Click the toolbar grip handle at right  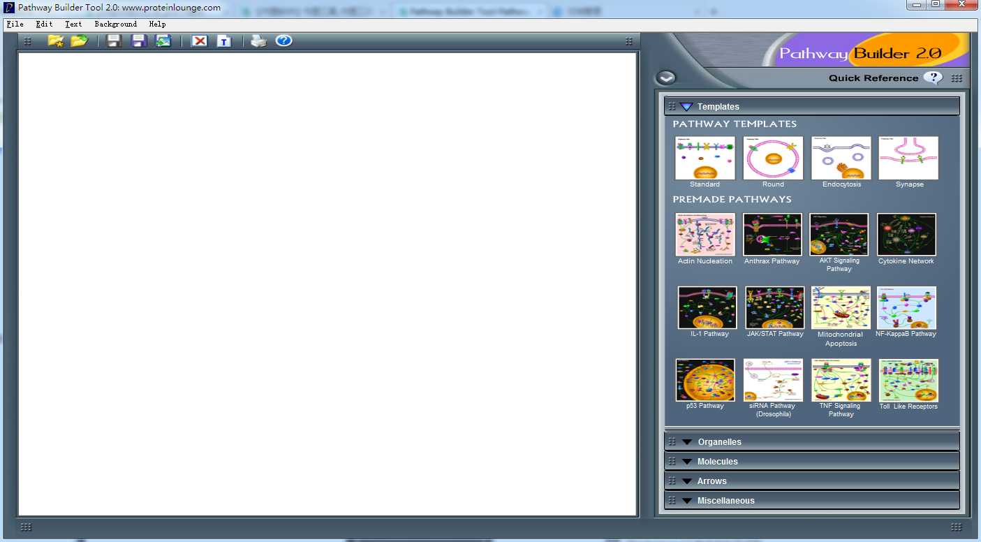click(629, 41)
